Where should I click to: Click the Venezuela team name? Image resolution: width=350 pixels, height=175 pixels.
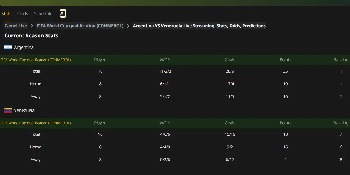click(24, 110)
